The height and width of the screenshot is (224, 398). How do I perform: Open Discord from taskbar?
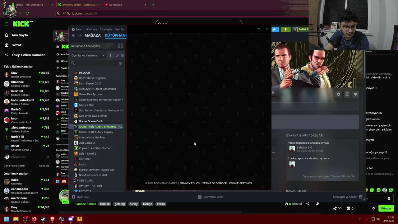click(71, 219)
